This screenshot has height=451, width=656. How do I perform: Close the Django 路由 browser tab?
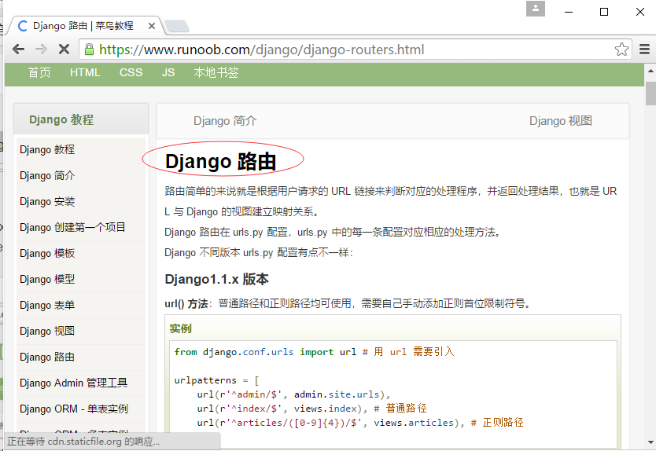coord(152,26)
